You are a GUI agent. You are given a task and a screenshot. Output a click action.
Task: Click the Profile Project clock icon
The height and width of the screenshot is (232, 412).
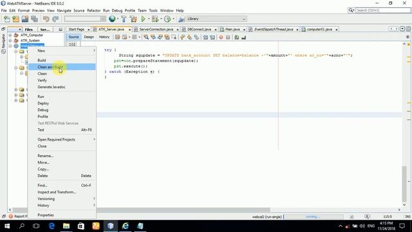[167, 19]
